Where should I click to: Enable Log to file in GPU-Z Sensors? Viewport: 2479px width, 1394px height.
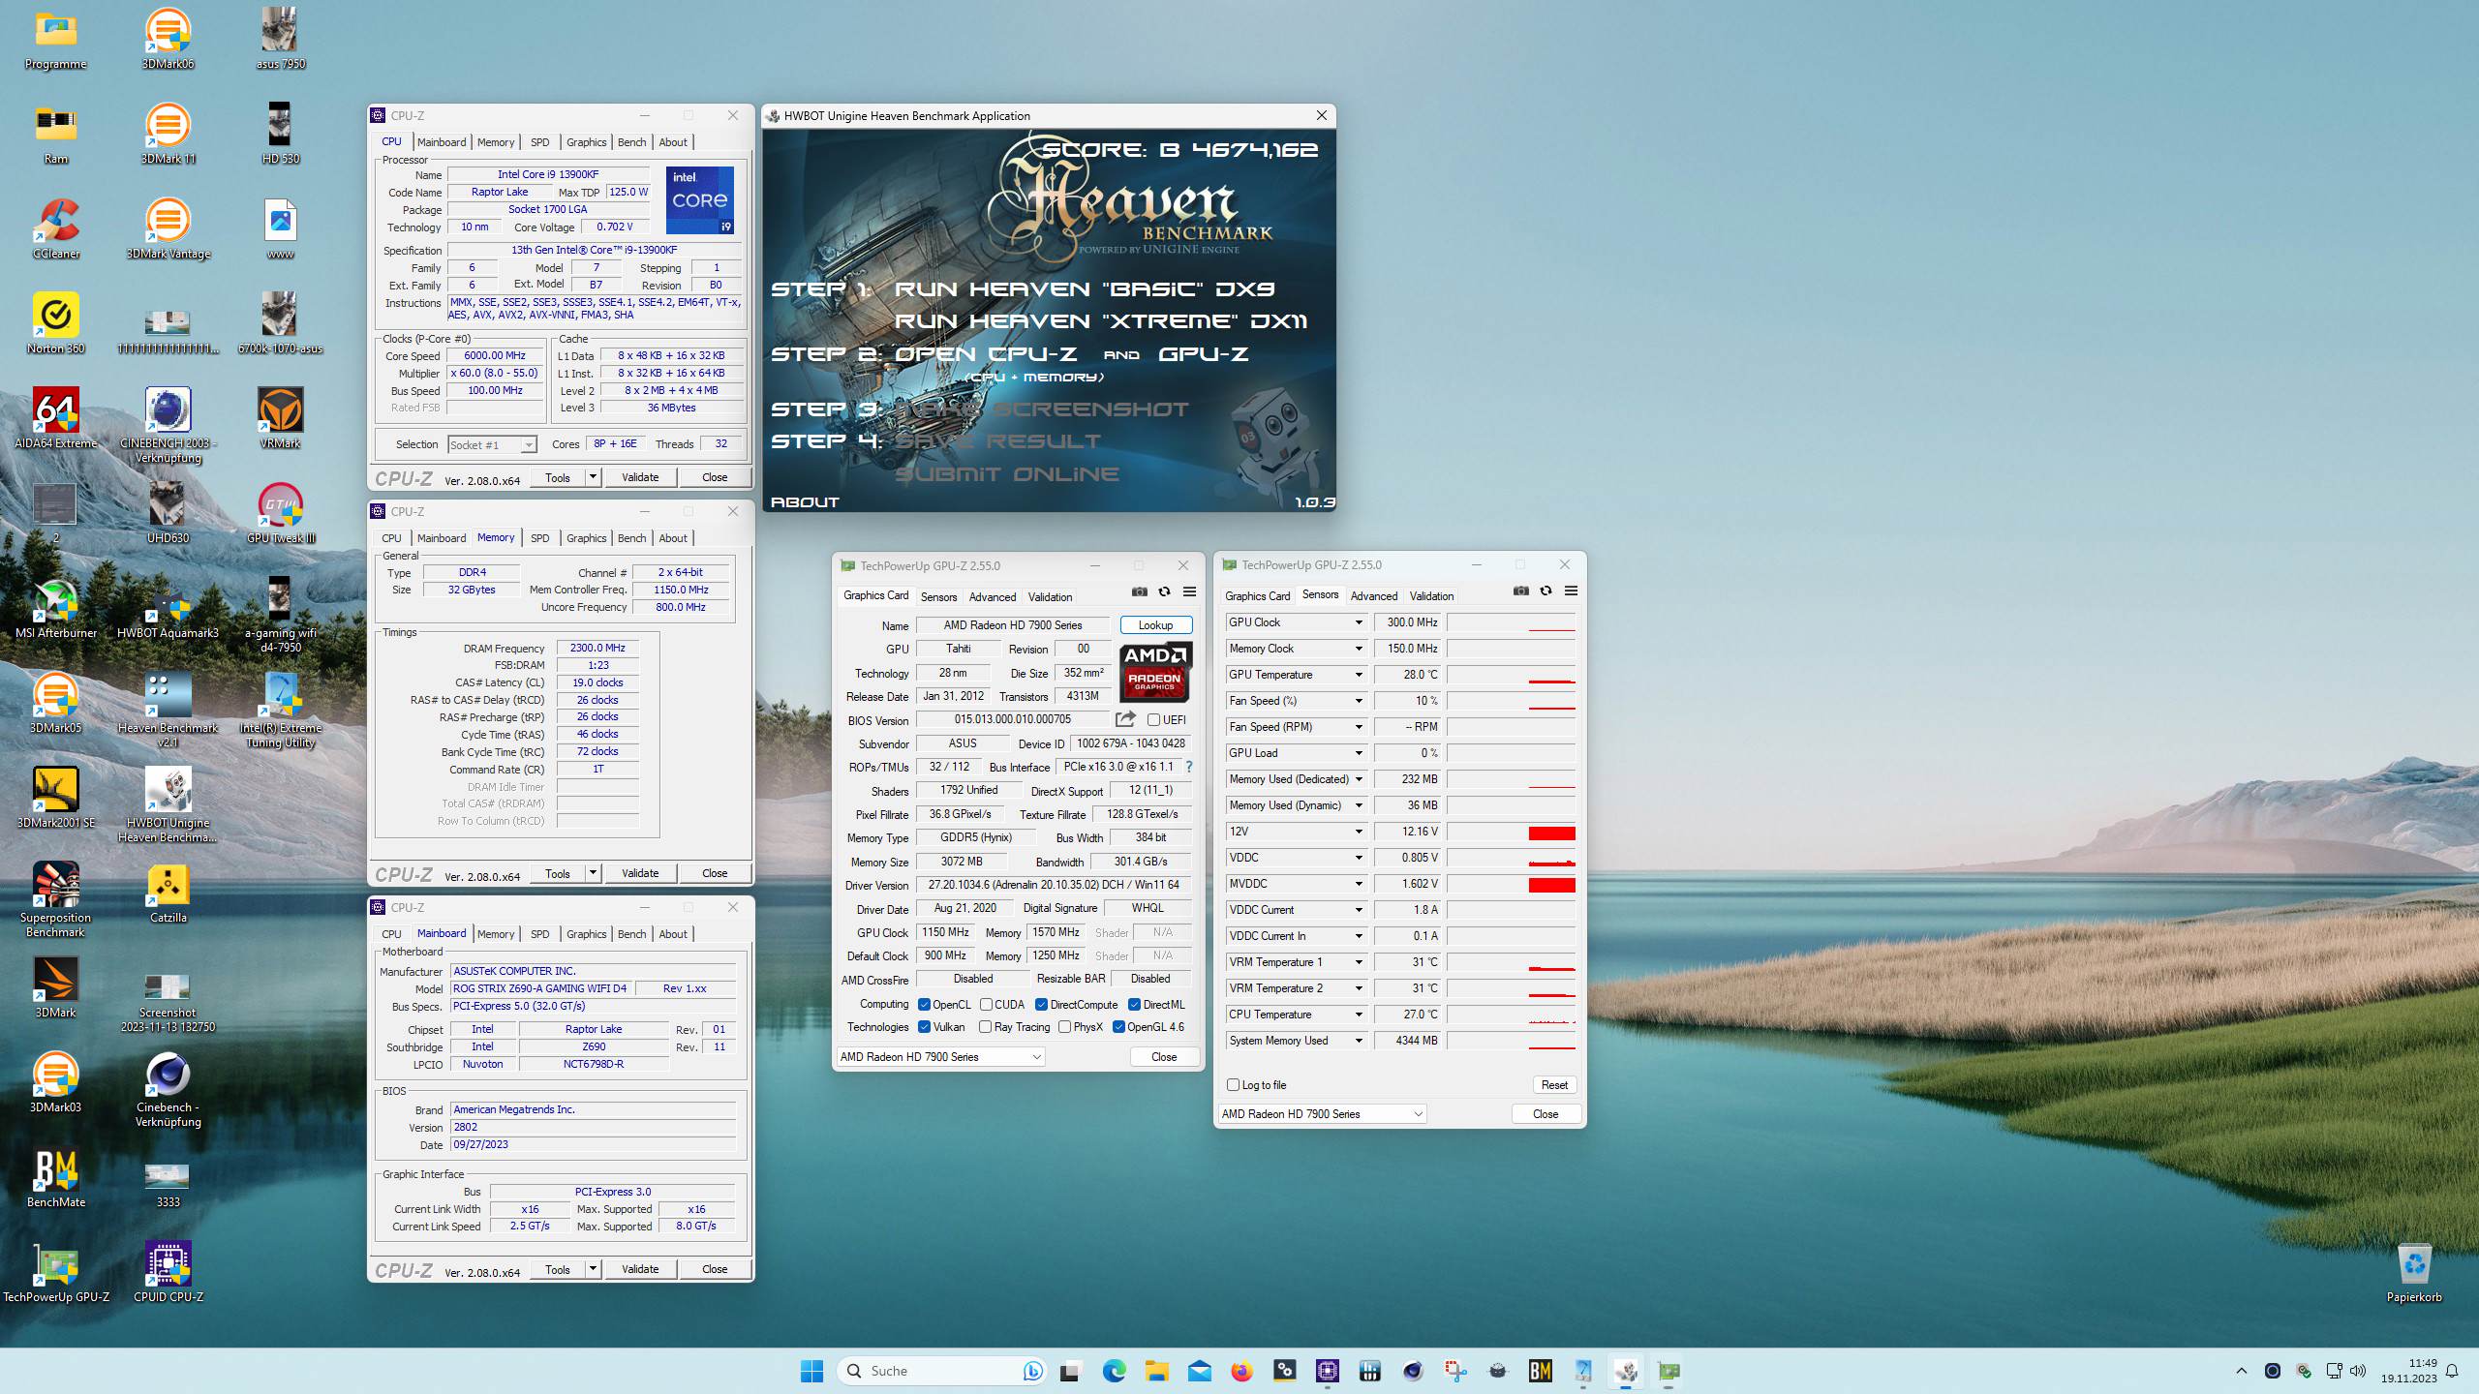pyautogui.click(x=1233, y=1085)
